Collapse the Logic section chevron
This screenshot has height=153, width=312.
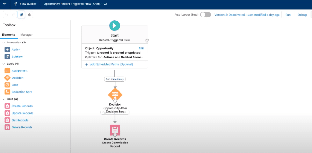point(4,64)
